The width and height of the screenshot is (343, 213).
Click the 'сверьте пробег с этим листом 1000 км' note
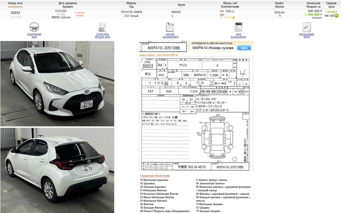point(159,55)
